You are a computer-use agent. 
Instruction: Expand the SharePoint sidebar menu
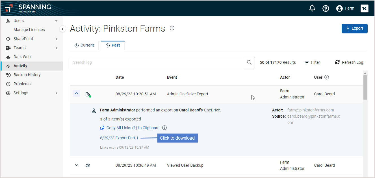pos(57,39)
